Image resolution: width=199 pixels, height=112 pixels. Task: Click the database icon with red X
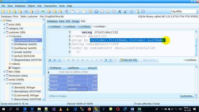click(x=20, y=12)
